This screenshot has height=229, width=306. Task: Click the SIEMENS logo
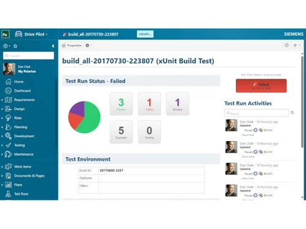click(294, 34)
